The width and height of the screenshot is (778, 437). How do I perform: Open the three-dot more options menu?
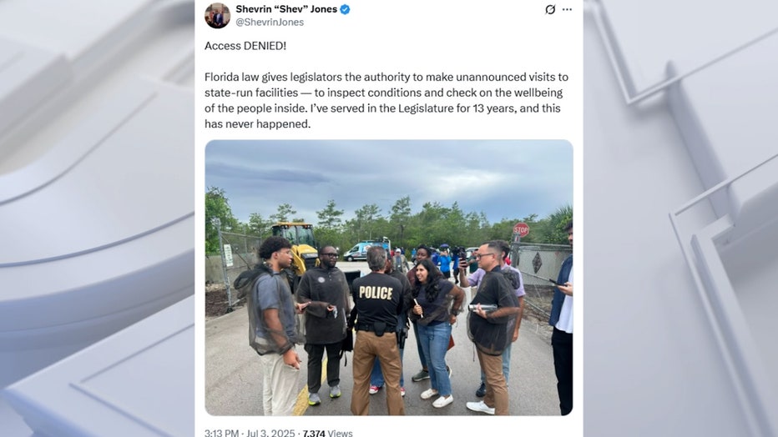click(567, 9)
